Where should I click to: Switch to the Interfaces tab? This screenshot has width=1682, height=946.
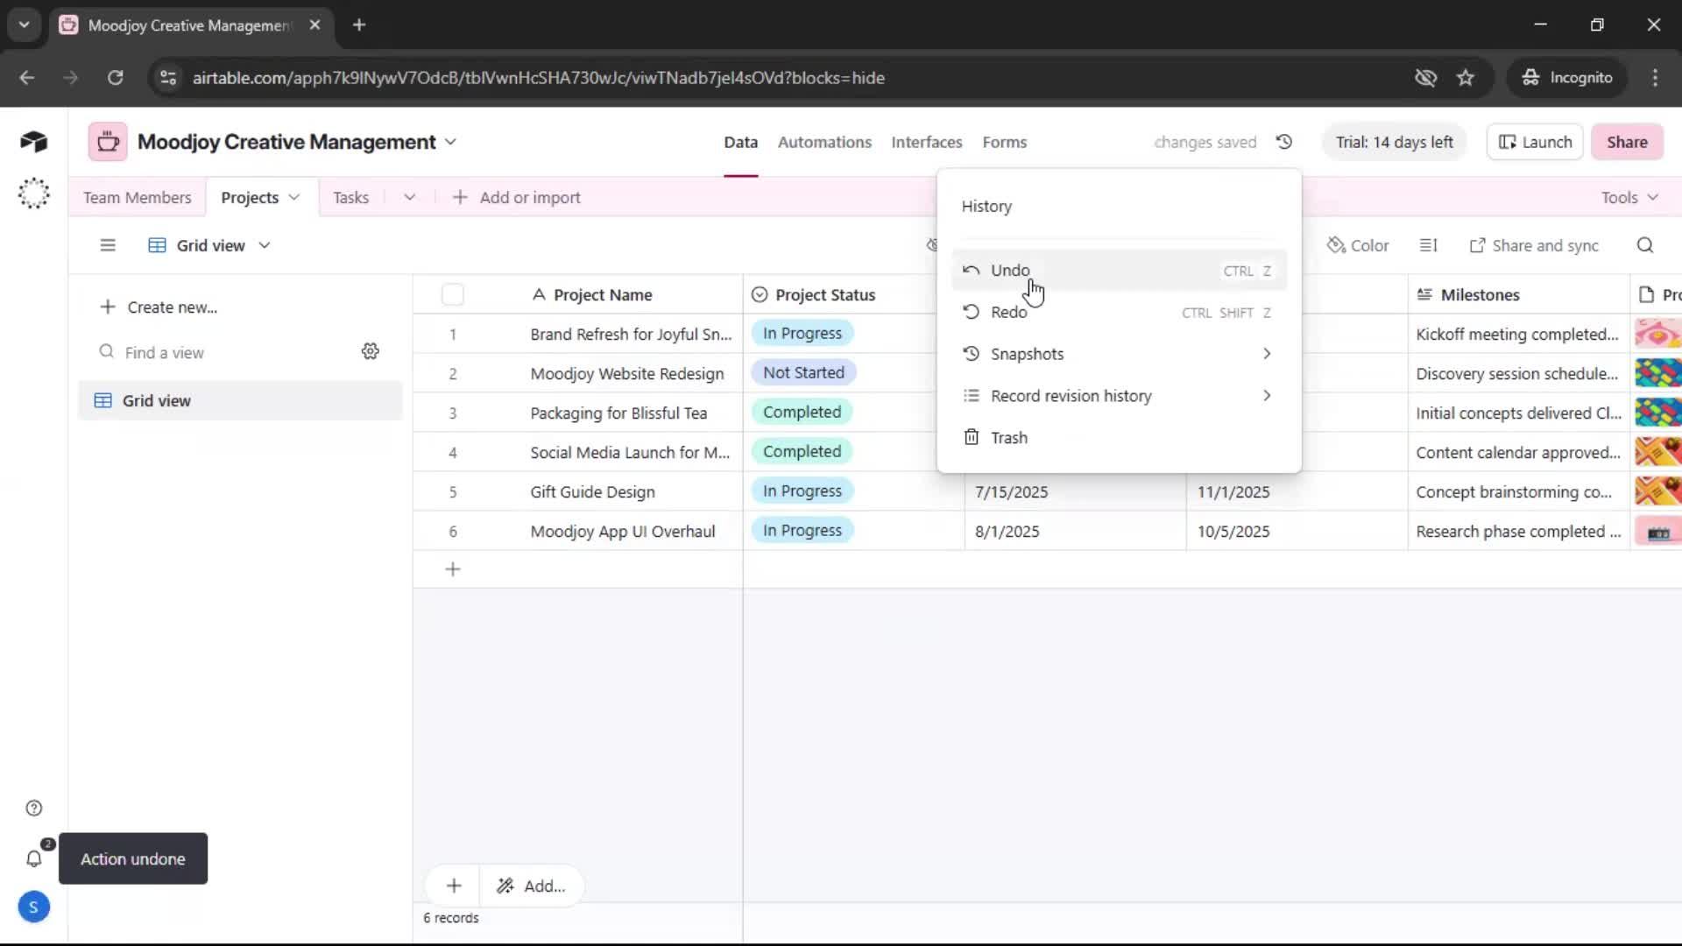click(x=926, y=142)
